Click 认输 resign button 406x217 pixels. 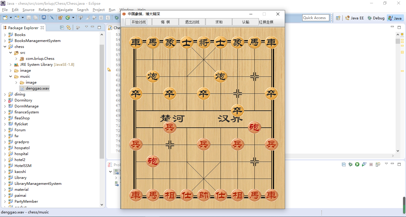(246, 22)
